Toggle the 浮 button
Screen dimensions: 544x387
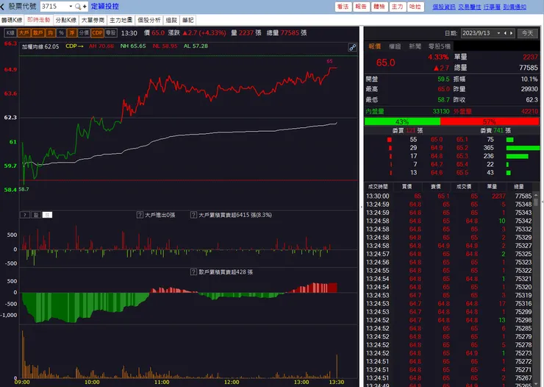(72, 32)
